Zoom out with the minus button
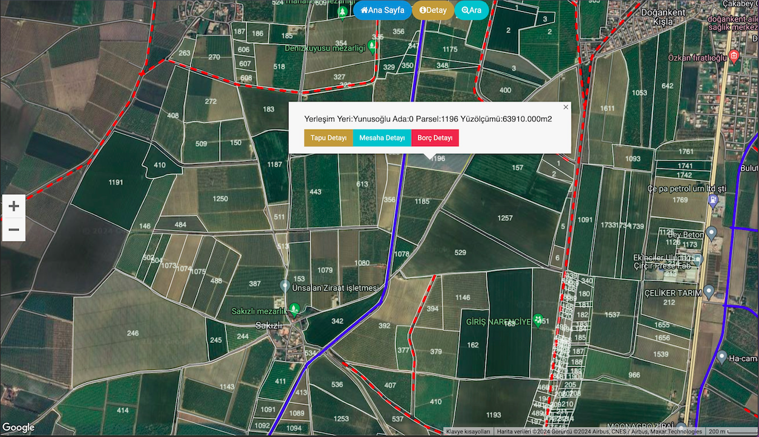 click(14, 230)
